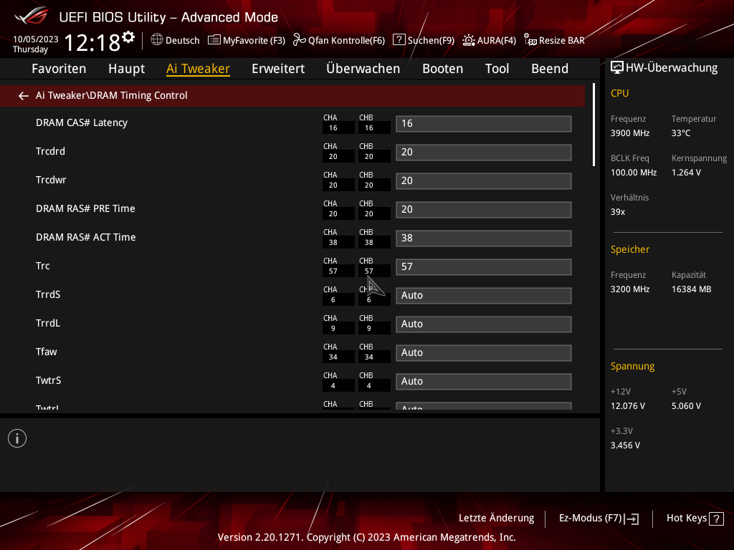
Task: Click the TrrdL setting label
Action: coord(48,323)
